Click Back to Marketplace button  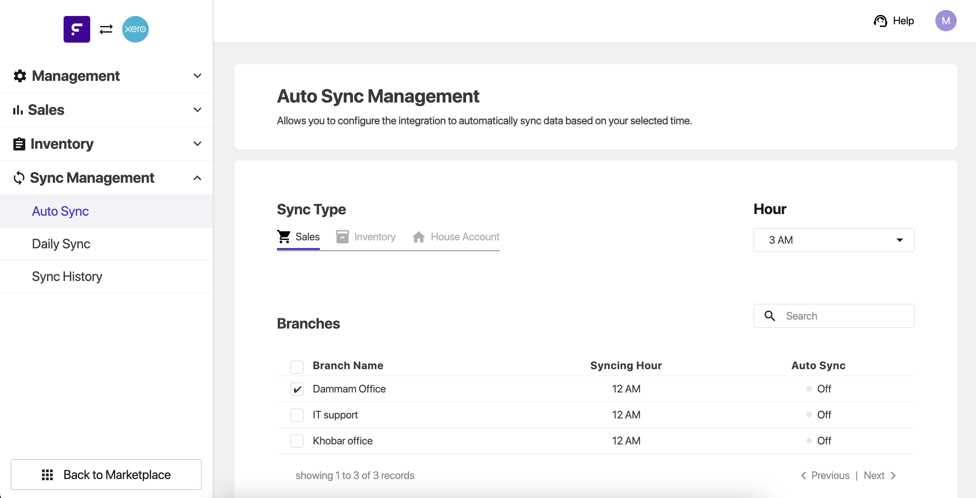click(106, 474)
